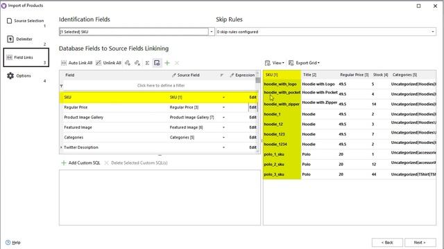Click the X icon of Delete Selected Custom SQL
This screenshot has width=444, height=249.
tap(106, 163)
